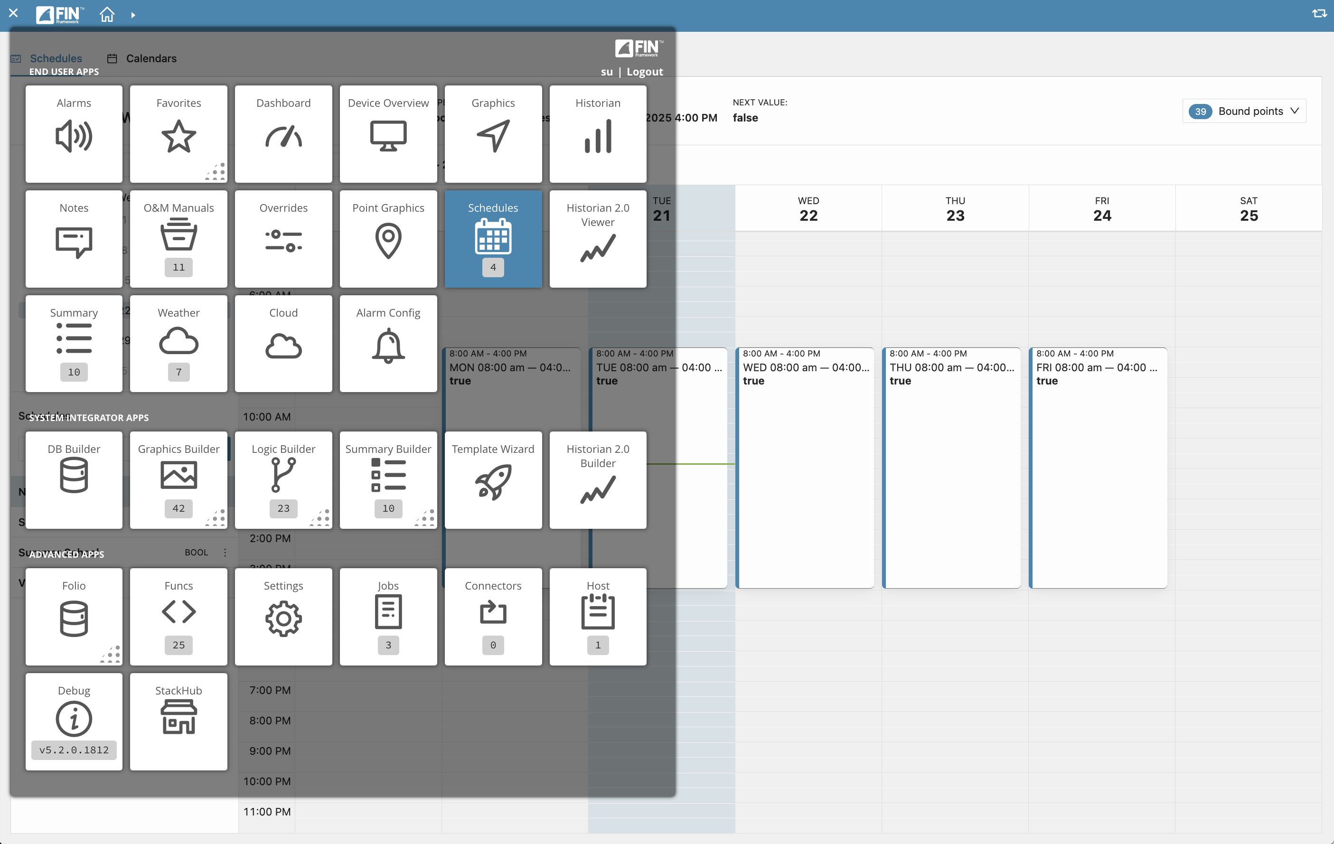This screenshot has height=844, width=1334.
Task: Click the home icon in the top bar
Action: 107,14
